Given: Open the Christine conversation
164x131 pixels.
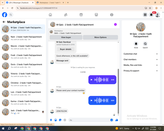Looking at the screenshot, I should [23, 84].
